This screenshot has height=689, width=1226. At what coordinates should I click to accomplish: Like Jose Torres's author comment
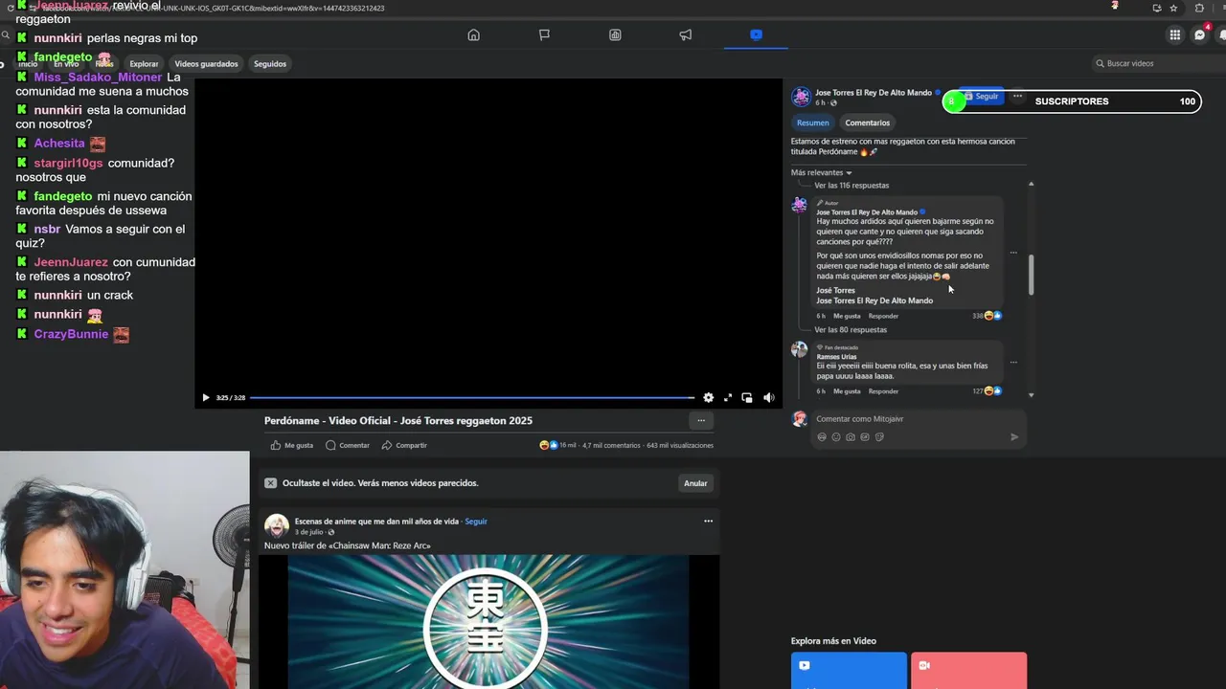[x=847, y=316]
